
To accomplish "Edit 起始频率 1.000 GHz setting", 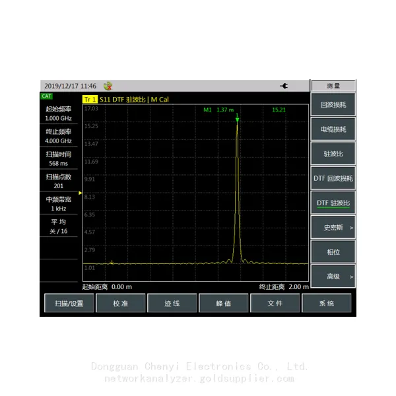I will (59, 114).
